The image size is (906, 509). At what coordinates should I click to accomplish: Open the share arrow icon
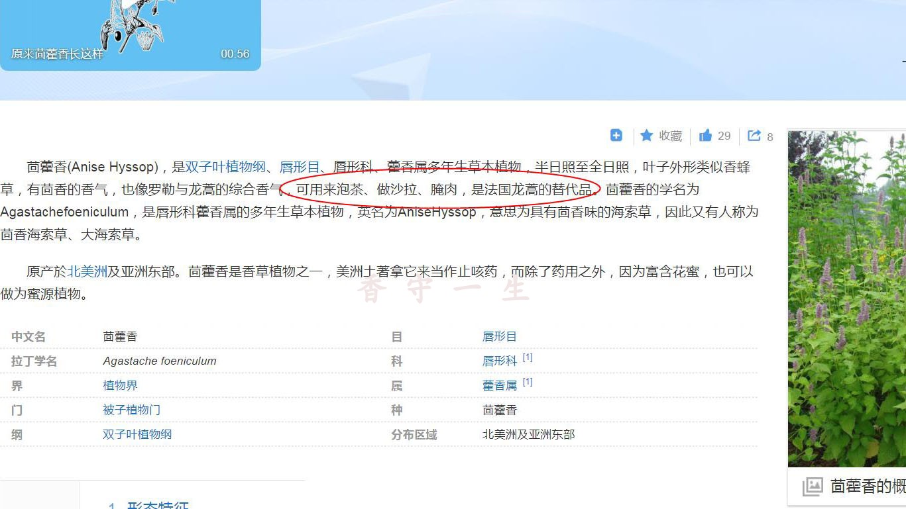[x=754, y=135]
